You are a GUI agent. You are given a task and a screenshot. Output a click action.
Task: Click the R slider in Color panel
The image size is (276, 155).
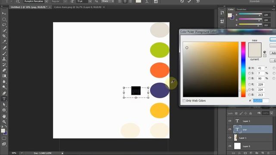click(250, 14)
